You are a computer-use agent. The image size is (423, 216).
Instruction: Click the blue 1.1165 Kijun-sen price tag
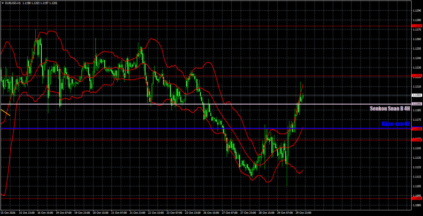[417, 129]
